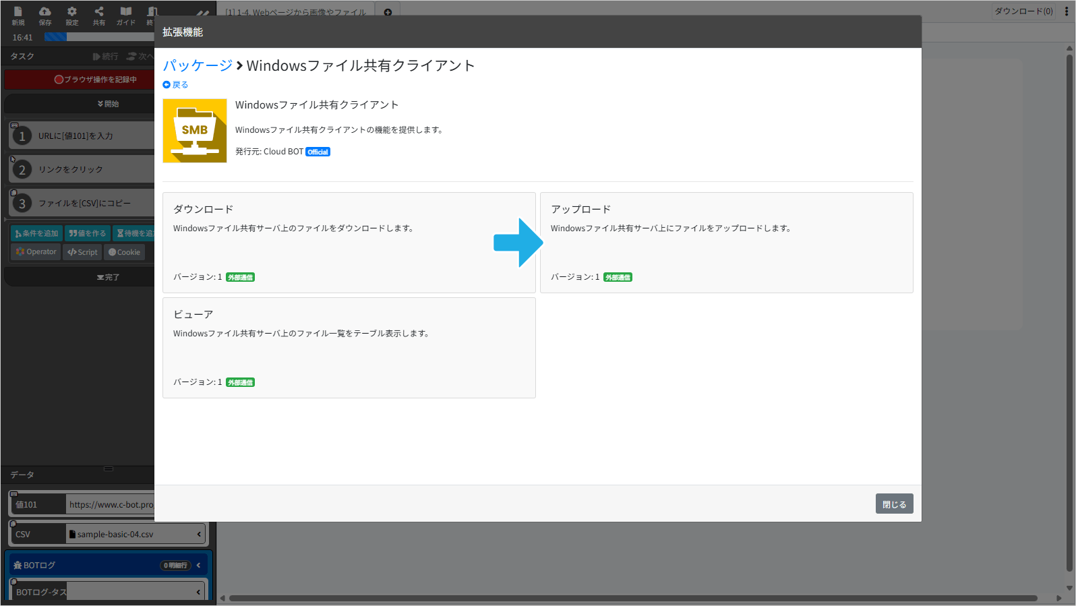Screen dimensions: 1076x606
Task: Click the 値を作る button
Action: (88, 233)
